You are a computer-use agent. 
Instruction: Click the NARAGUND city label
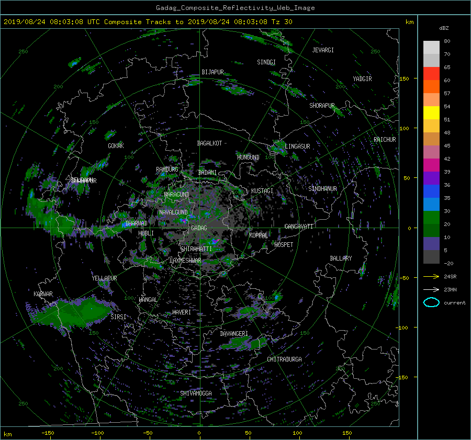[177, 195]
